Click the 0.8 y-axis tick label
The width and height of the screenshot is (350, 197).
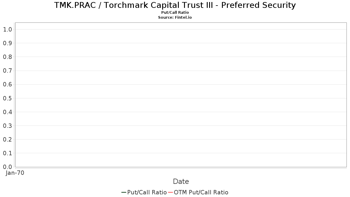[7, 57]
